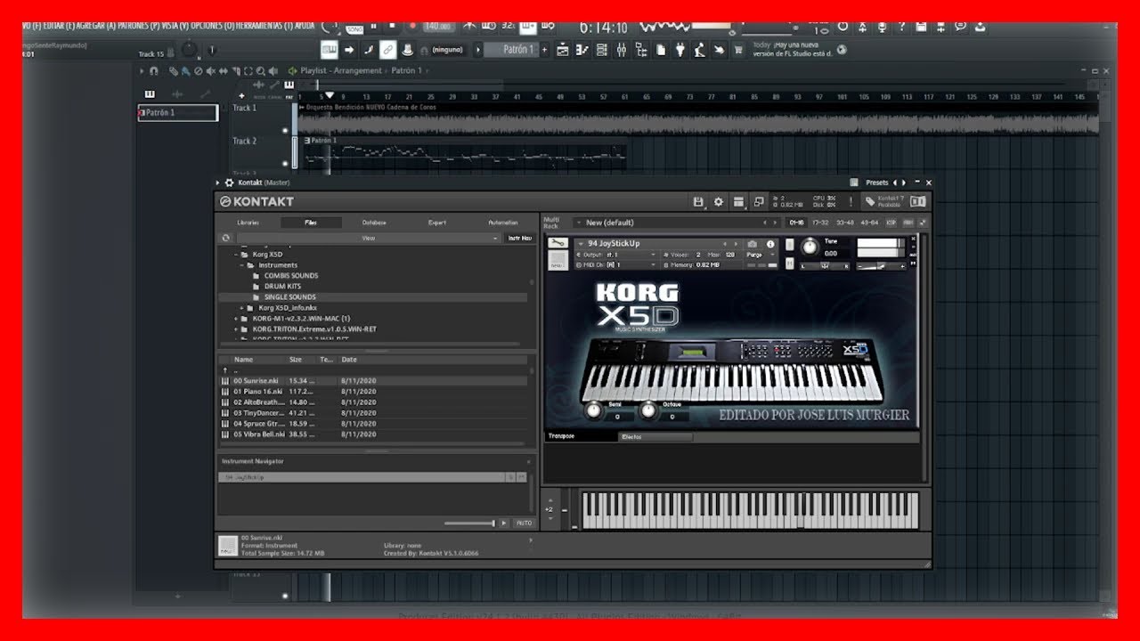Open the View dropdown in browser
This screenshot has height=641, width=1140.
point(368,238)
